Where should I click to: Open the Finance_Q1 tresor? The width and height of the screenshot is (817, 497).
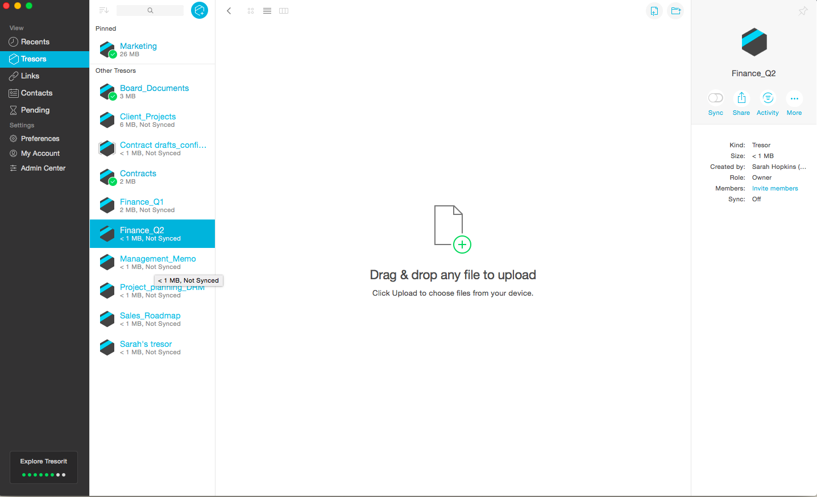pyautogui.click(x=152, y=205)
